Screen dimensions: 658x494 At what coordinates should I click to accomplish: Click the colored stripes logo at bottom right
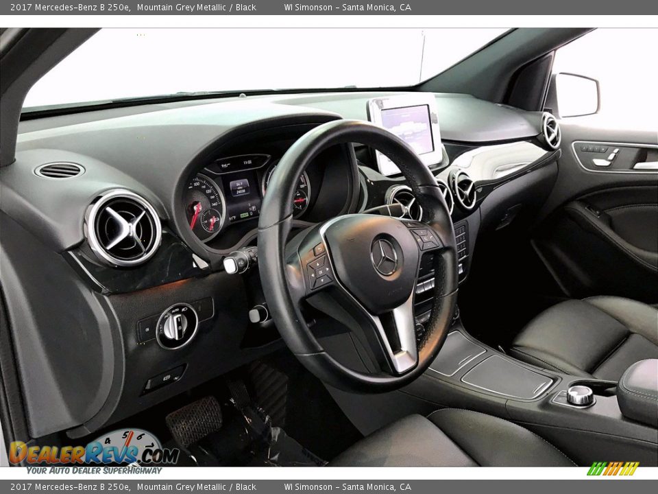[x=613, y=469]
